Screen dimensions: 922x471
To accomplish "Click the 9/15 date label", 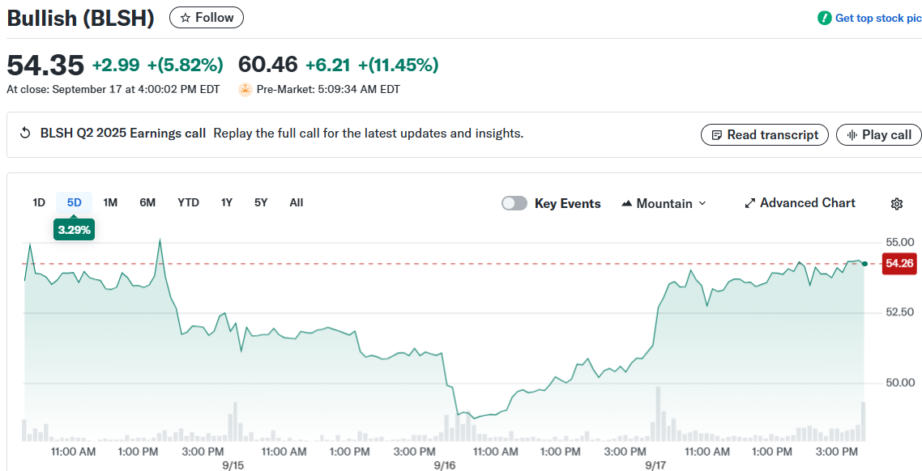I will pyautogui.click(x=233, y=465).
